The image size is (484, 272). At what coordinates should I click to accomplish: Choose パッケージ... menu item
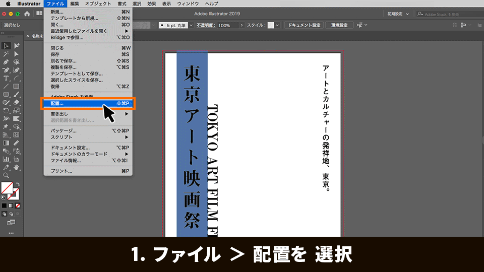pyautogui.click(x=88, y=130)
